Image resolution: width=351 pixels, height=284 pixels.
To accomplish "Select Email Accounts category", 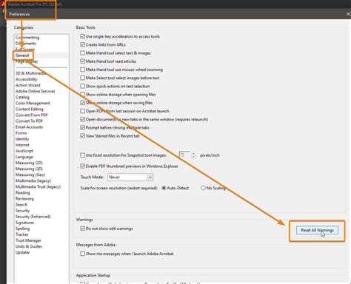I will coord(29,127).
